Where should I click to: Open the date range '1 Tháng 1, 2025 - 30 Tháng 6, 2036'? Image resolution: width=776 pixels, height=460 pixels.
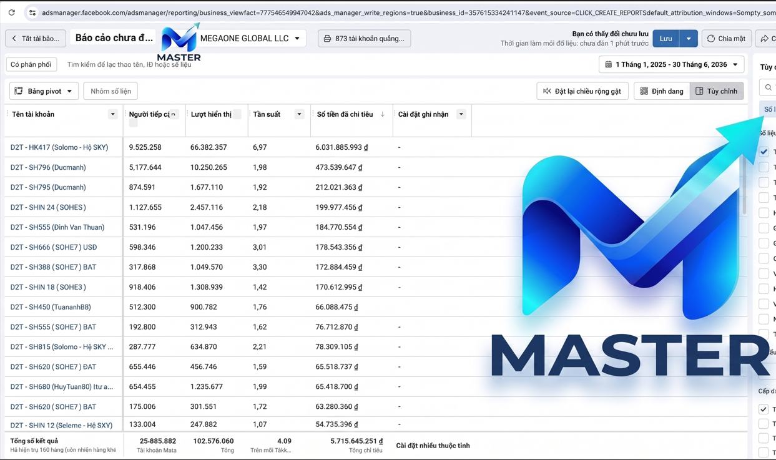click(x=672, y=64)
